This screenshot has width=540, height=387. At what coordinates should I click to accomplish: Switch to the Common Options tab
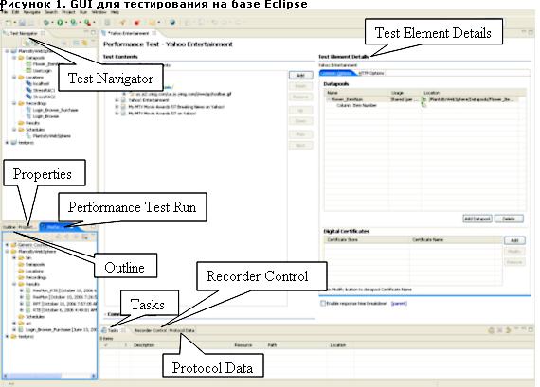[336, 73]
